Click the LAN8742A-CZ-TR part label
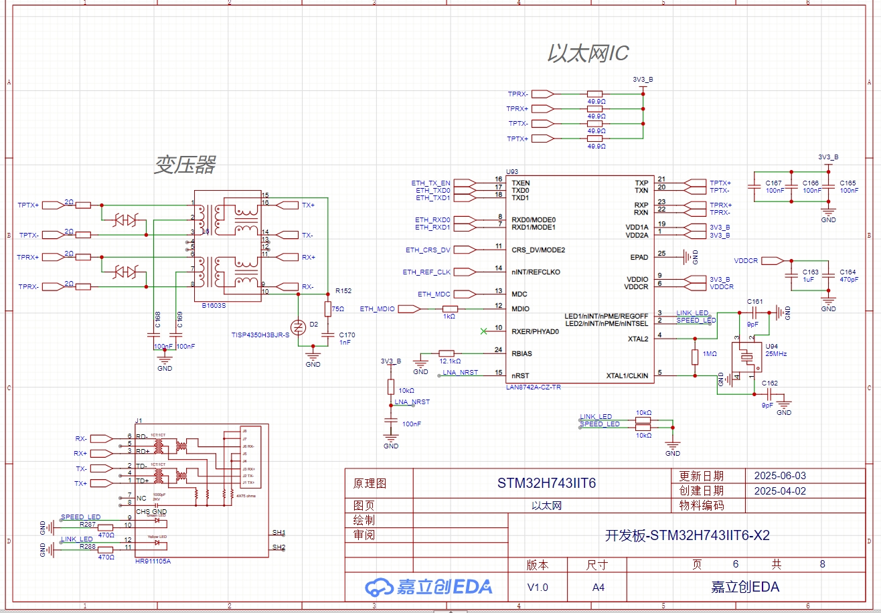 534,387
